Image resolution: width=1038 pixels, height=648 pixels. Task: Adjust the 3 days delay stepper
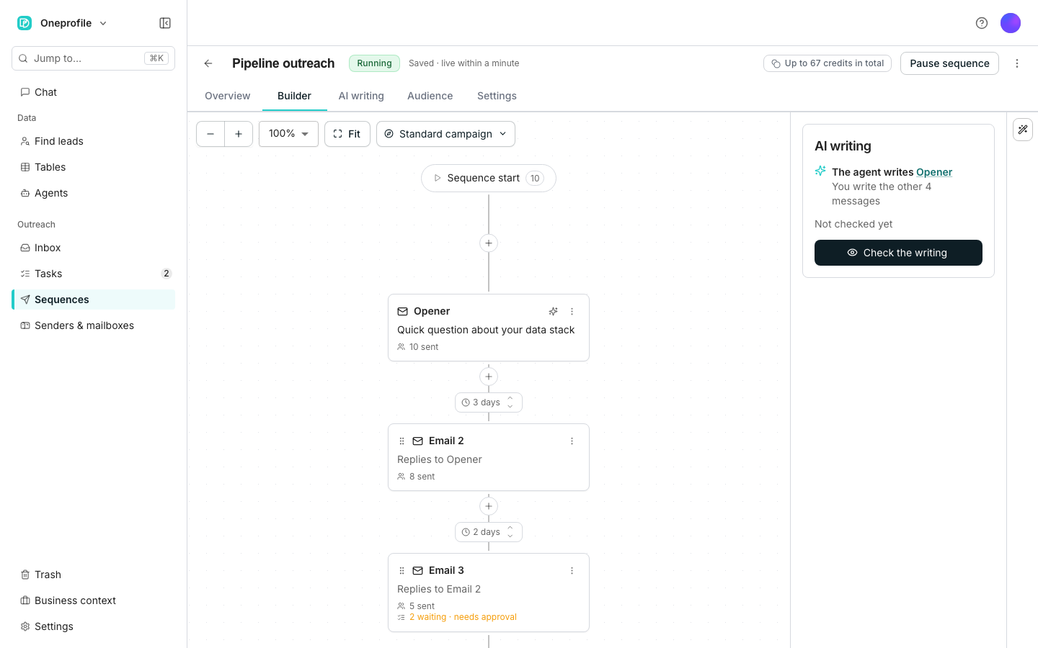[x=510, y=402]
